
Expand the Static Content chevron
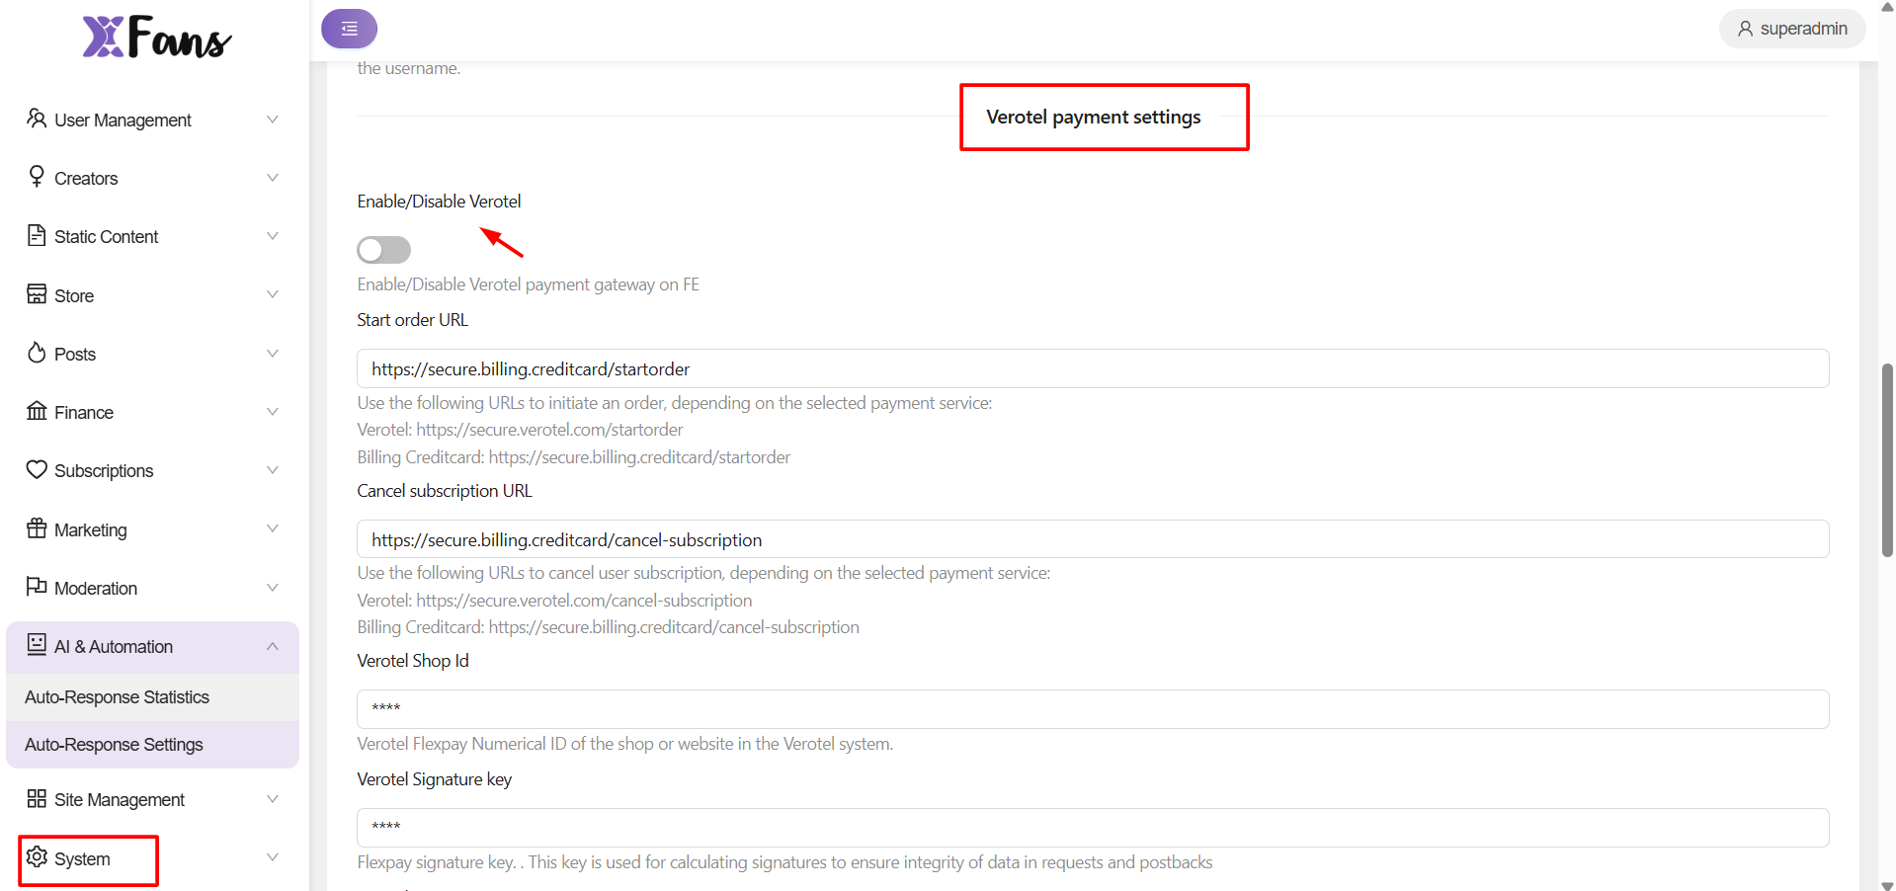click(273, 236)
